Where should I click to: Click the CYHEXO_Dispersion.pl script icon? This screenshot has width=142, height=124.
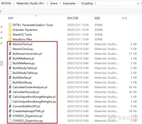point(10,116)
